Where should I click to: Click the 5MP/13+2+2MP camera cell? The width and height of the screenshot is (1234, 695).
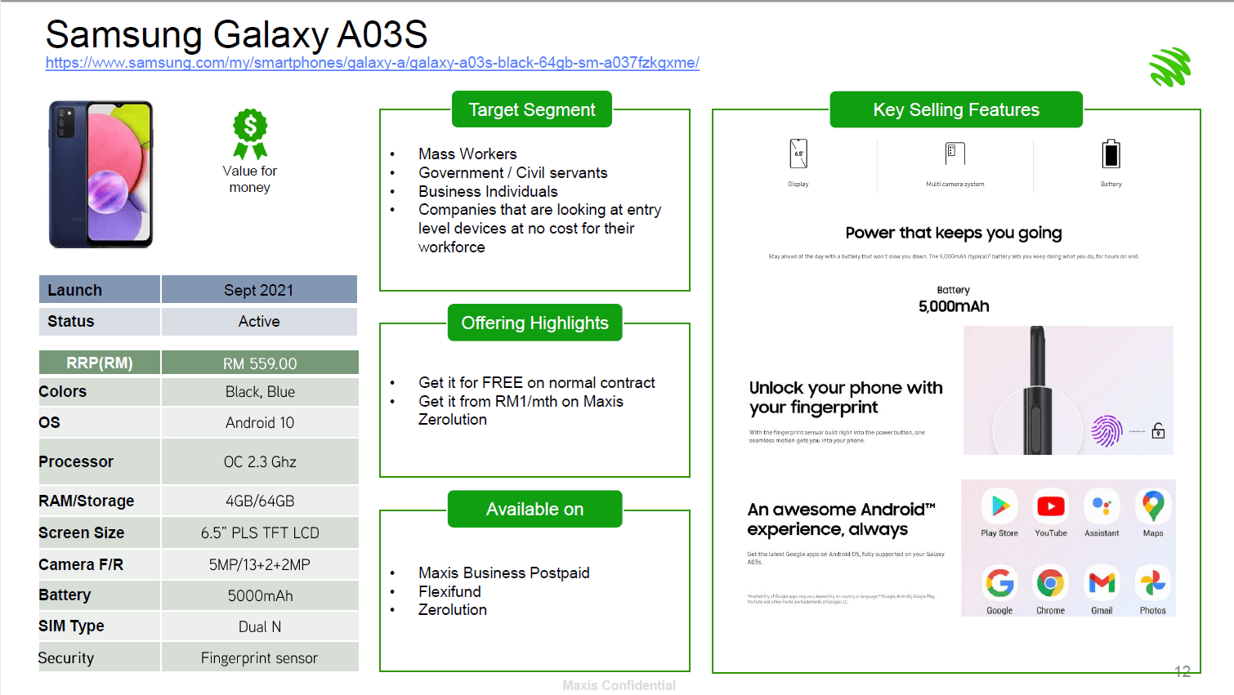coord(260,564)
